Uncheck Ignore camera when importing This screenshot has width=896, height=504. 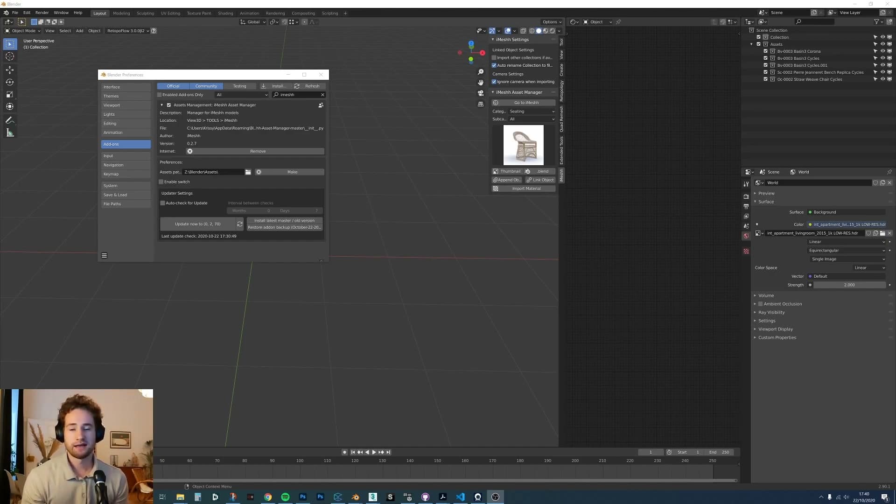(x=494, y=82)
